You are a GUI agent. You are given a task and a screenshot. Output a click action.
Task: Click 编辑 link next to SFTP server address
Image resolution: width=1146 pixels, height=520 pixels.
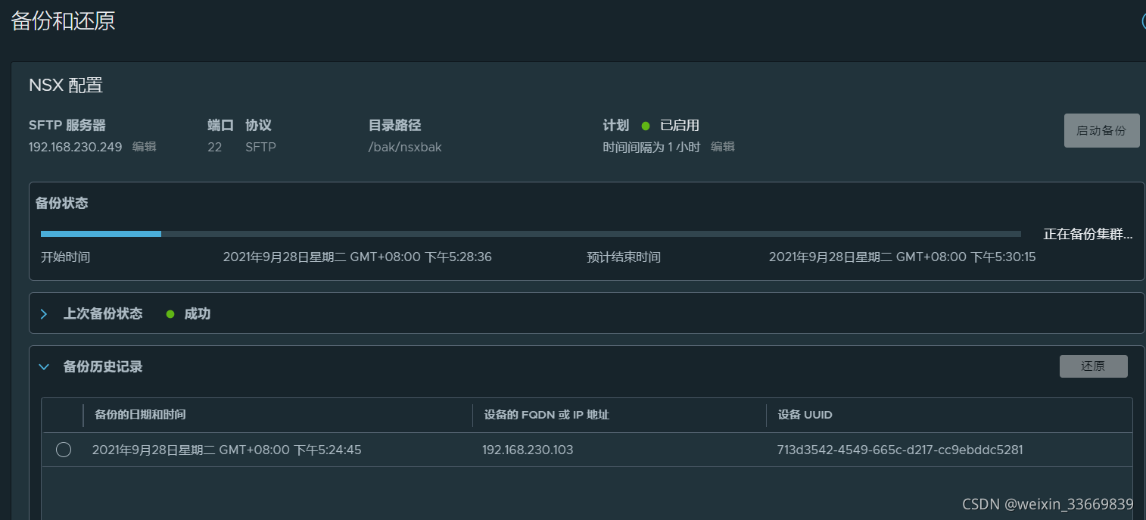tap(145, 147)
